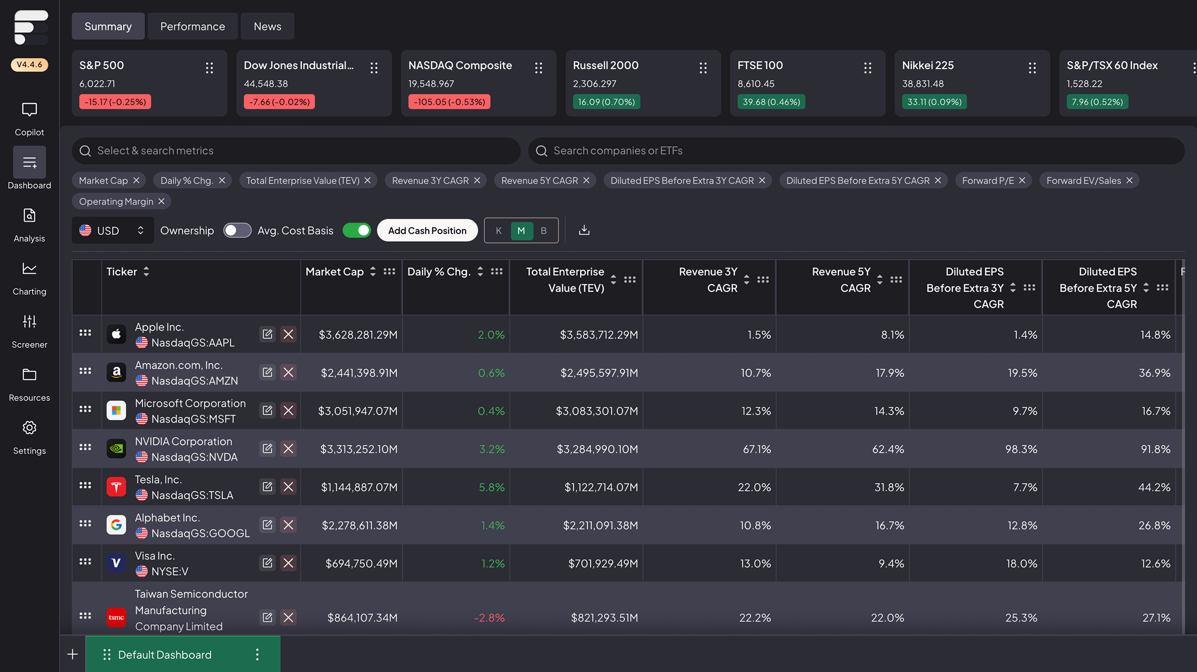Open the USD currency dropdown
The height and width of the screenshot is (672, 1197).
pyautogui.click(x=112, y=230)
